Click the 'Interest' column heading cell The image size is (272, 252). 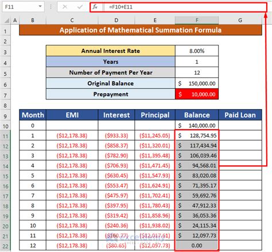pyautogui.click(x=116, y=115)
